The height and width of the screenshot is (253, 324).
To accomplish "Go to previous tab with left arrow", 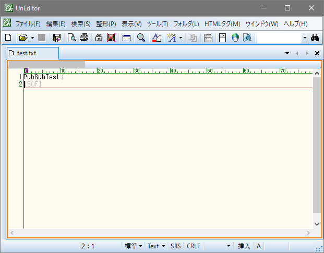I will click(x=297, y=54).
